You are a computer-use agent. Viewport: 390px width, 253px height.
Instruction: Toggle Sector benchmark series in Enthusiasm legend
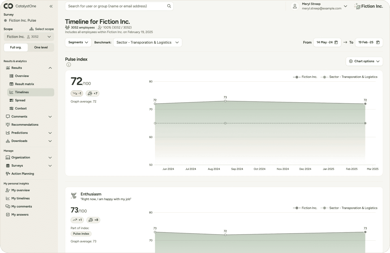[349, 208]
